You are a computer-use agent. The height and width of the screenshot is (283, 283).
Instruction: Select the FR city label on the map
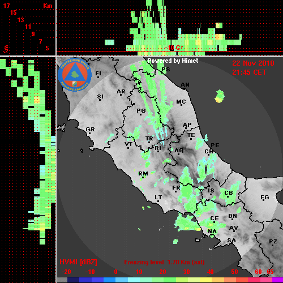(x=176, y=188)
